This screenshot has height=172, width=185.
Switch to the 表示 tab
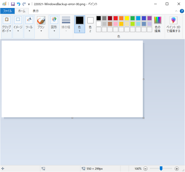36,11
